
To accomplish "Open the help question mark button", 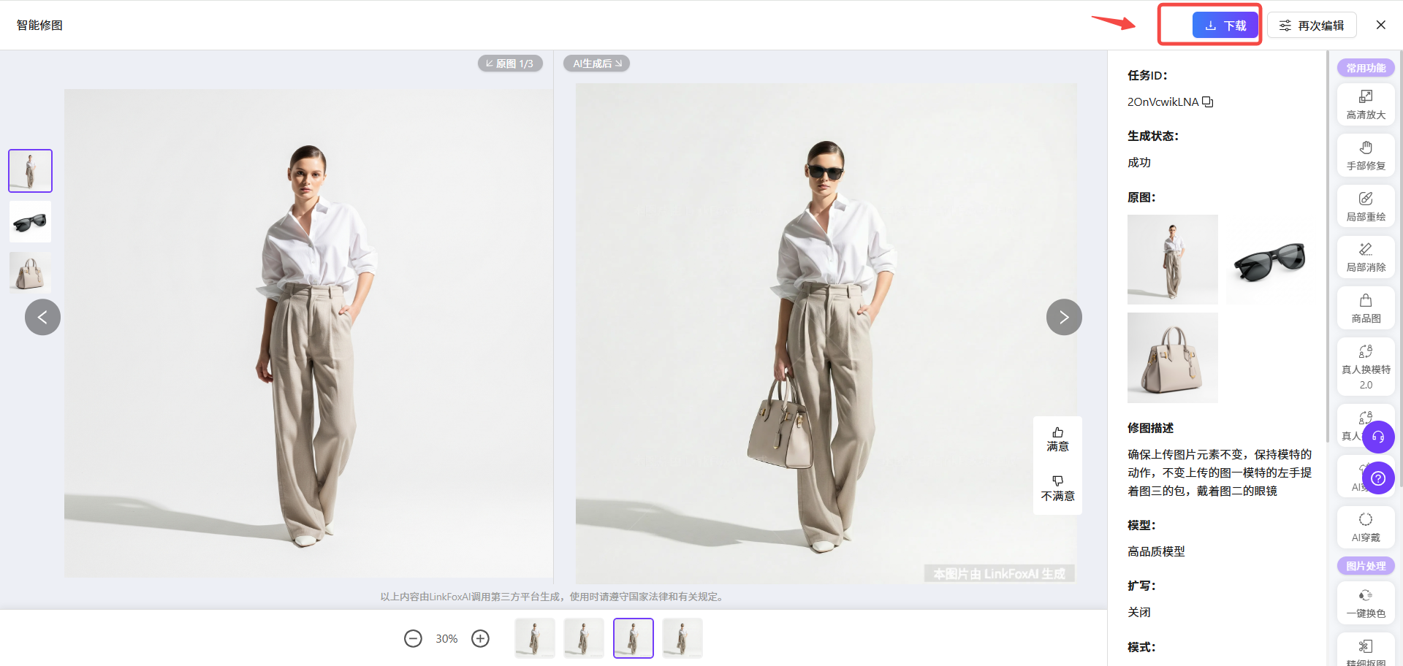I will point(1378,478).
